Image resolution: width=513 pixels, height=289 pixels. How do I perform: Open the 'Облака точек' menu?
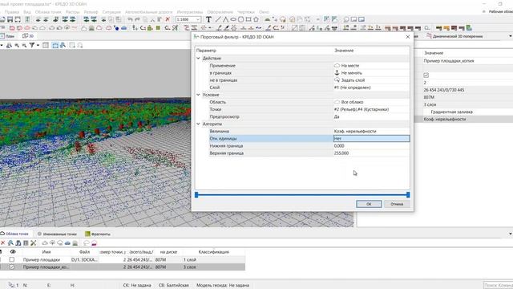(48, 12)
